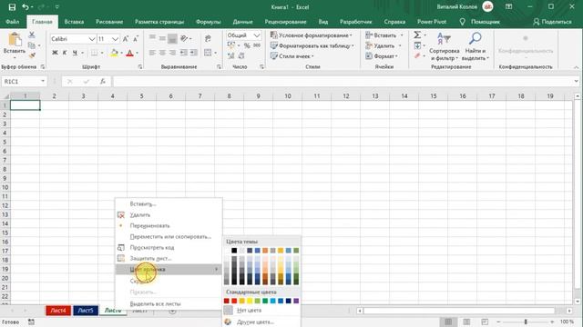Switch to Normal view in status bar
The height and width of the screenshot is (327, 583).
448,322
